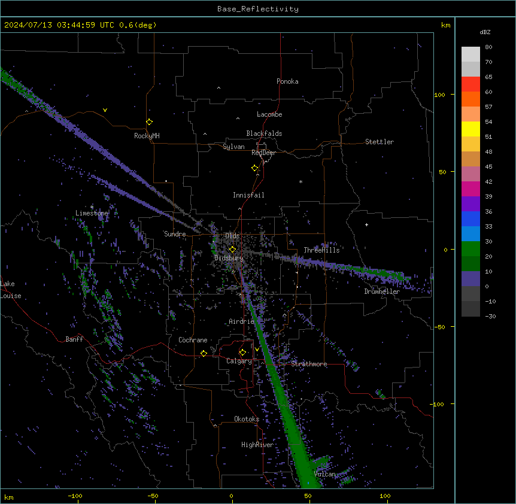Viewport: 516px width, 504px height.
Task: Select the purple 36-39 dBZ legend swatch
Action: pyautogui.click(x=471, y=204)
